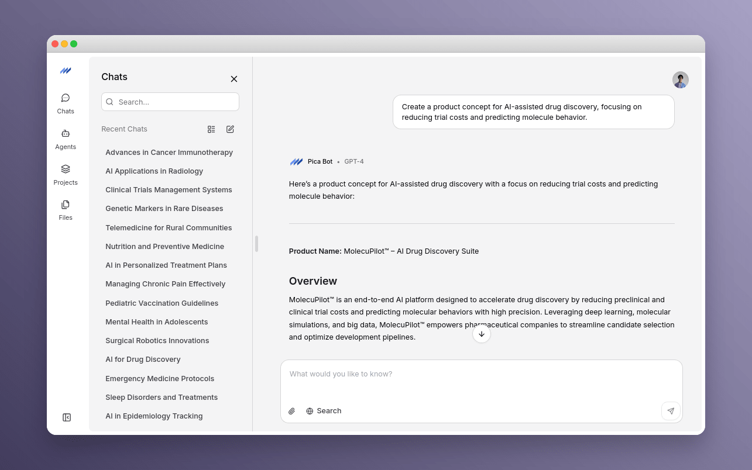The width and height of the screenshot is (752, 470).
Task: Click the 'Chats' panel title
Action: (114, 77)
